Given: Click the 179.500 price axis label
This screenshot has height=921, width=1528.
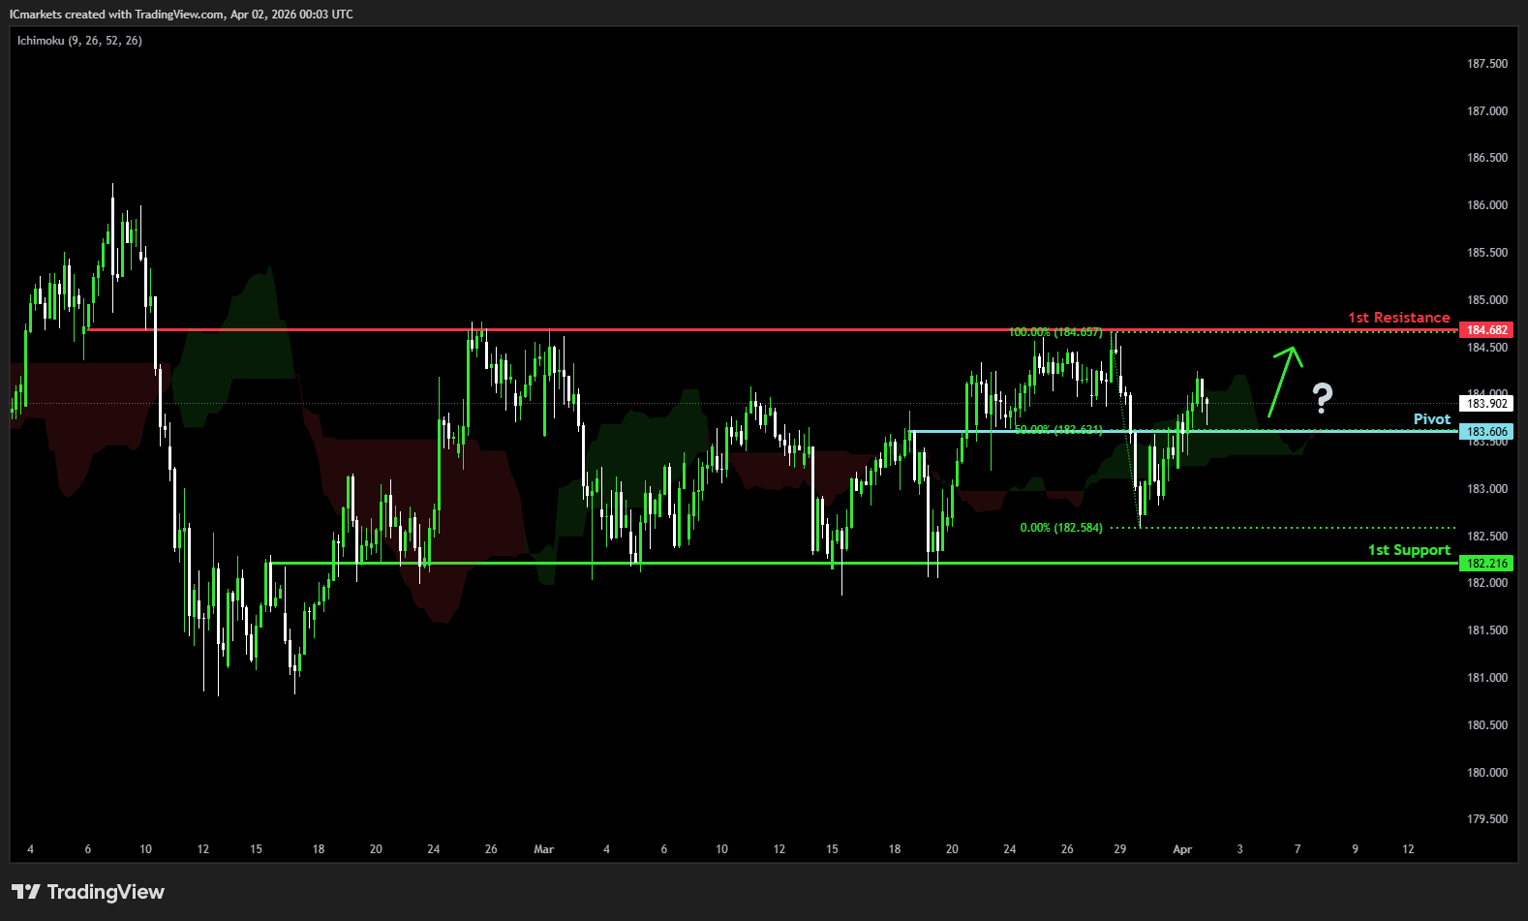Looking at the screenshot, I should point(1486,819).
